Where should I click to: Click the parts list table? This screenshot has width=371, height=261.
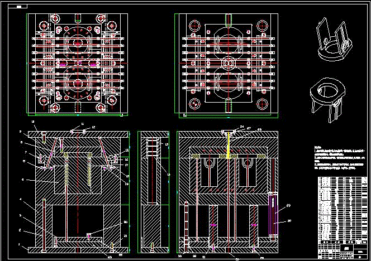pyautogui.click(x=343, y=210)
